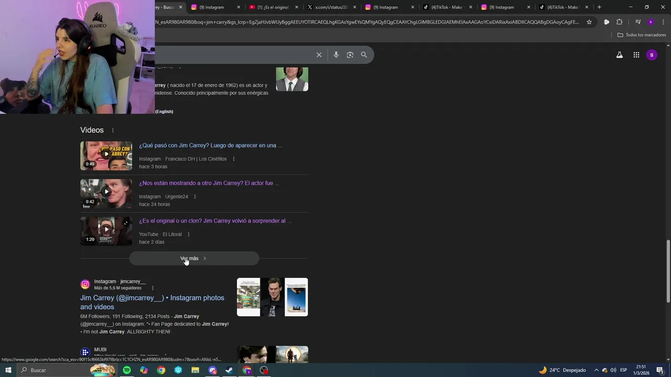Open the '¿Qué pasó con Jim Carrey?' video link
This screenshot has height=377, width=671.
[x=210, y=146]
